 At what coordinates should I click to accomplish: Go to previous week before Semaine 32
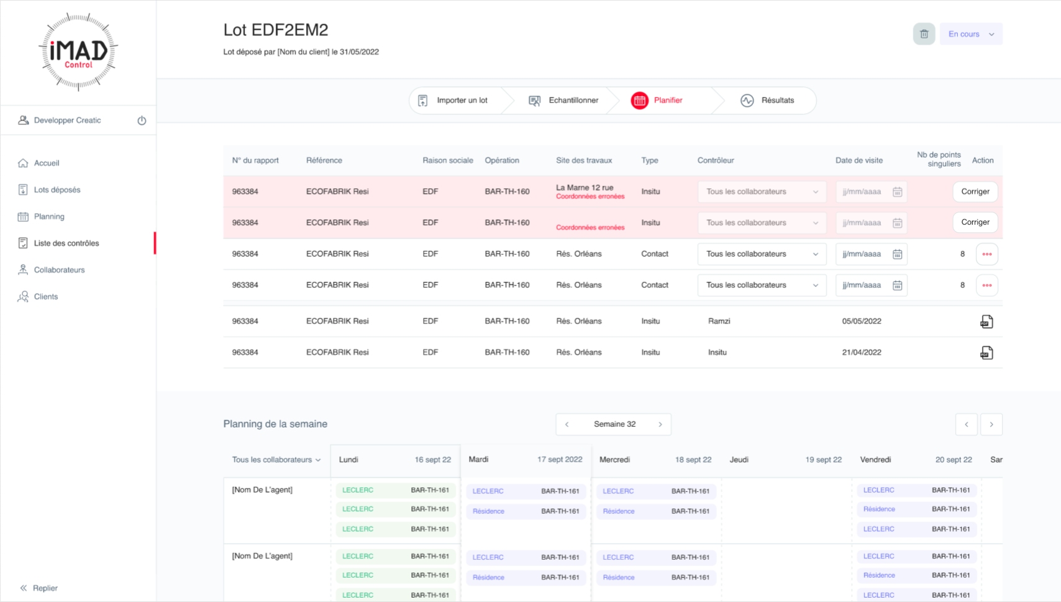[x=567, y=424]
